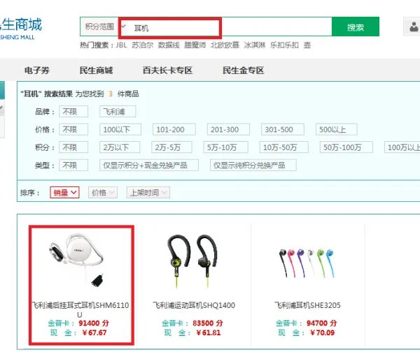Open the 电子券 navigation tab
Image resolution: width=420 pixels, height=352 pixels.
(x=37, y=71)
